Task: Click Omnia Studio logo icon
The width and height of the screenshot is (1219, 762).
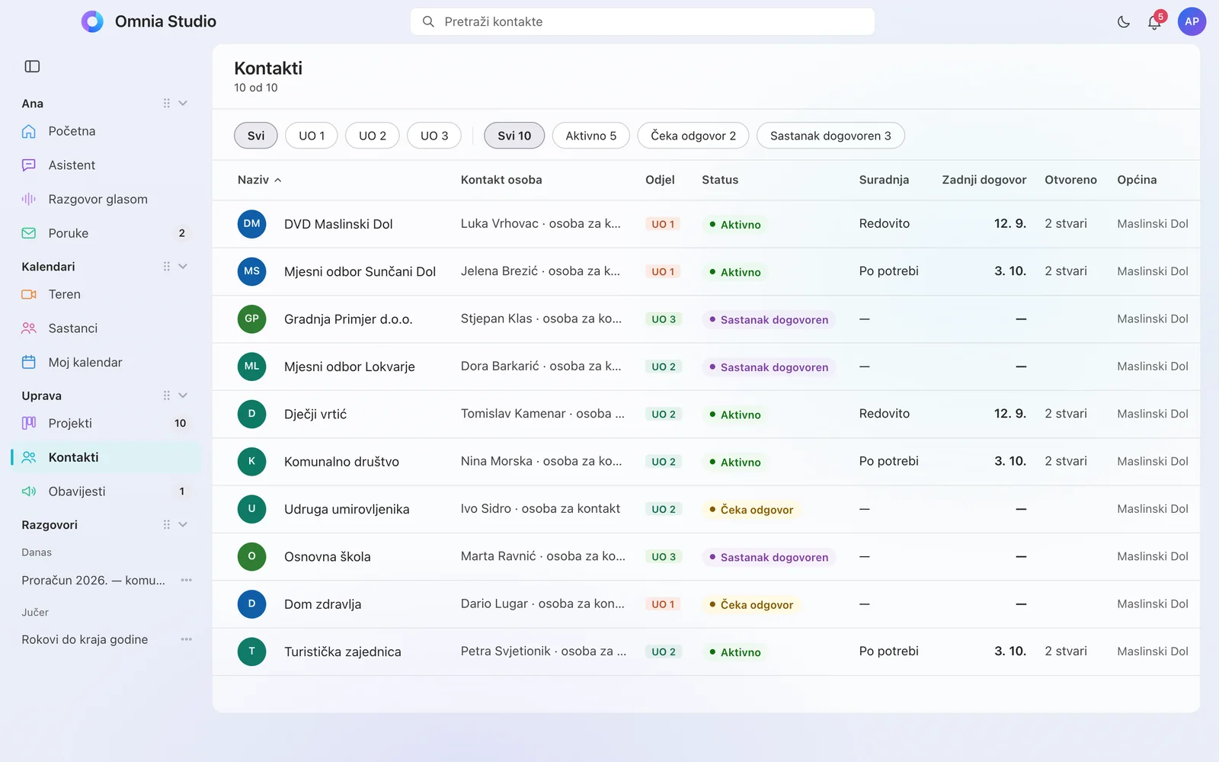Action: click(x=92, y=21)
